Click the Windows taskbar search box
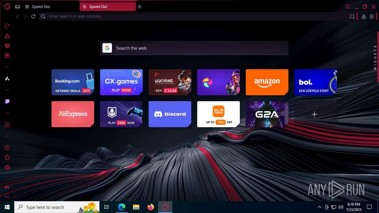The width and height of the screenshot is (379, 213). pyautogui.click(x=57, y=207)
